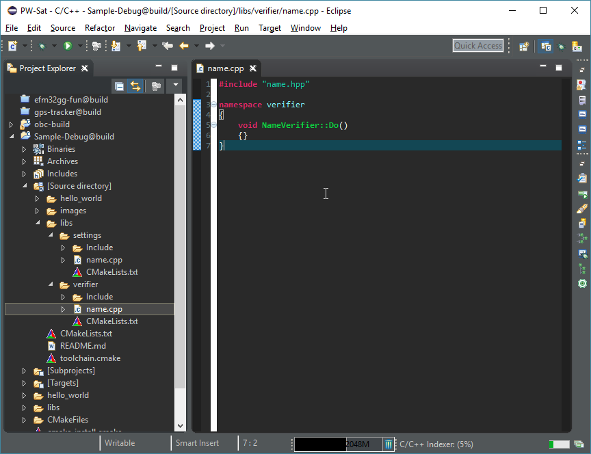591x454 pixels.
Task: Expand the images folder
Action: [x=37, y=211]
